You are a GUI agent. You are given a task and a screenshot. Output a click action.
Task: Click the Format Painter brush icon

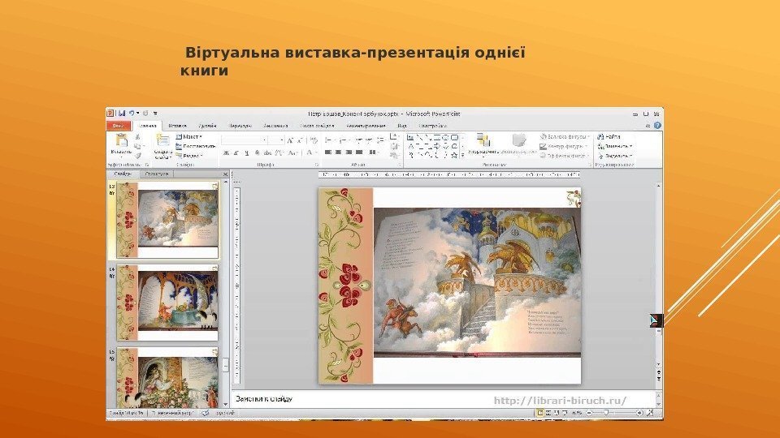point(138,156)
